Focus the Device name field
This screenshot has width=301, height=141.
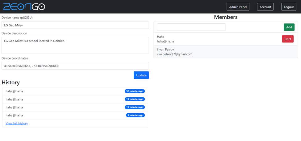tap(75, 25)
